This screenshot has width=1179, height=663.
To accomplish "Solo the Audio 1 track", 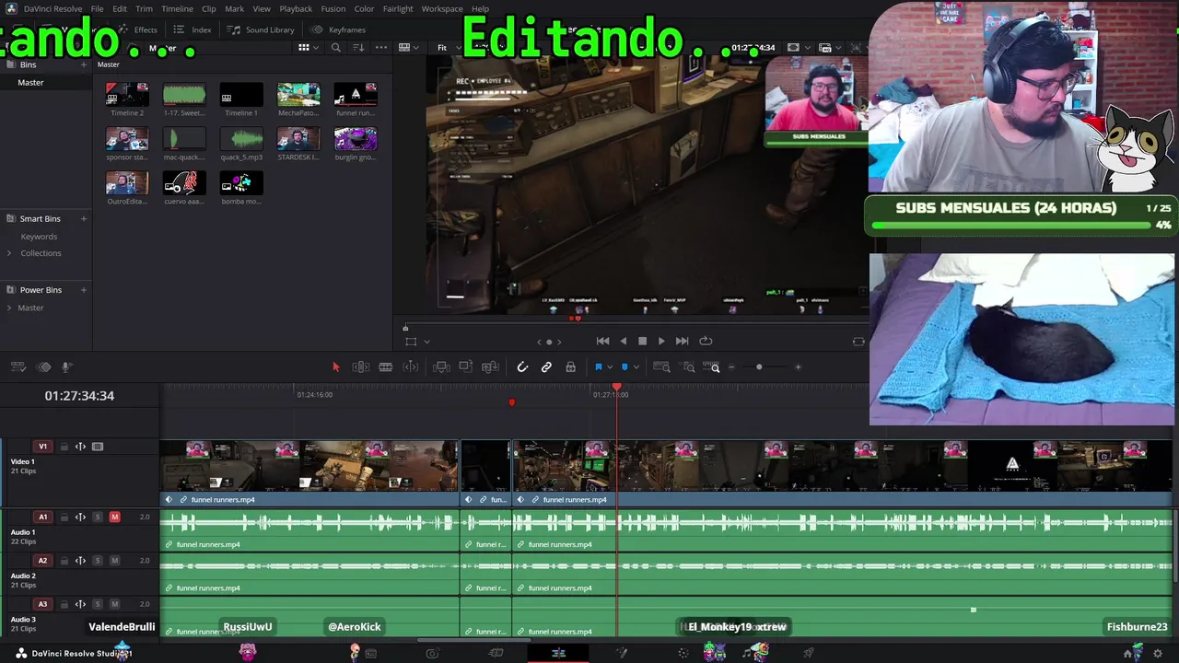I will pos(98,518).
